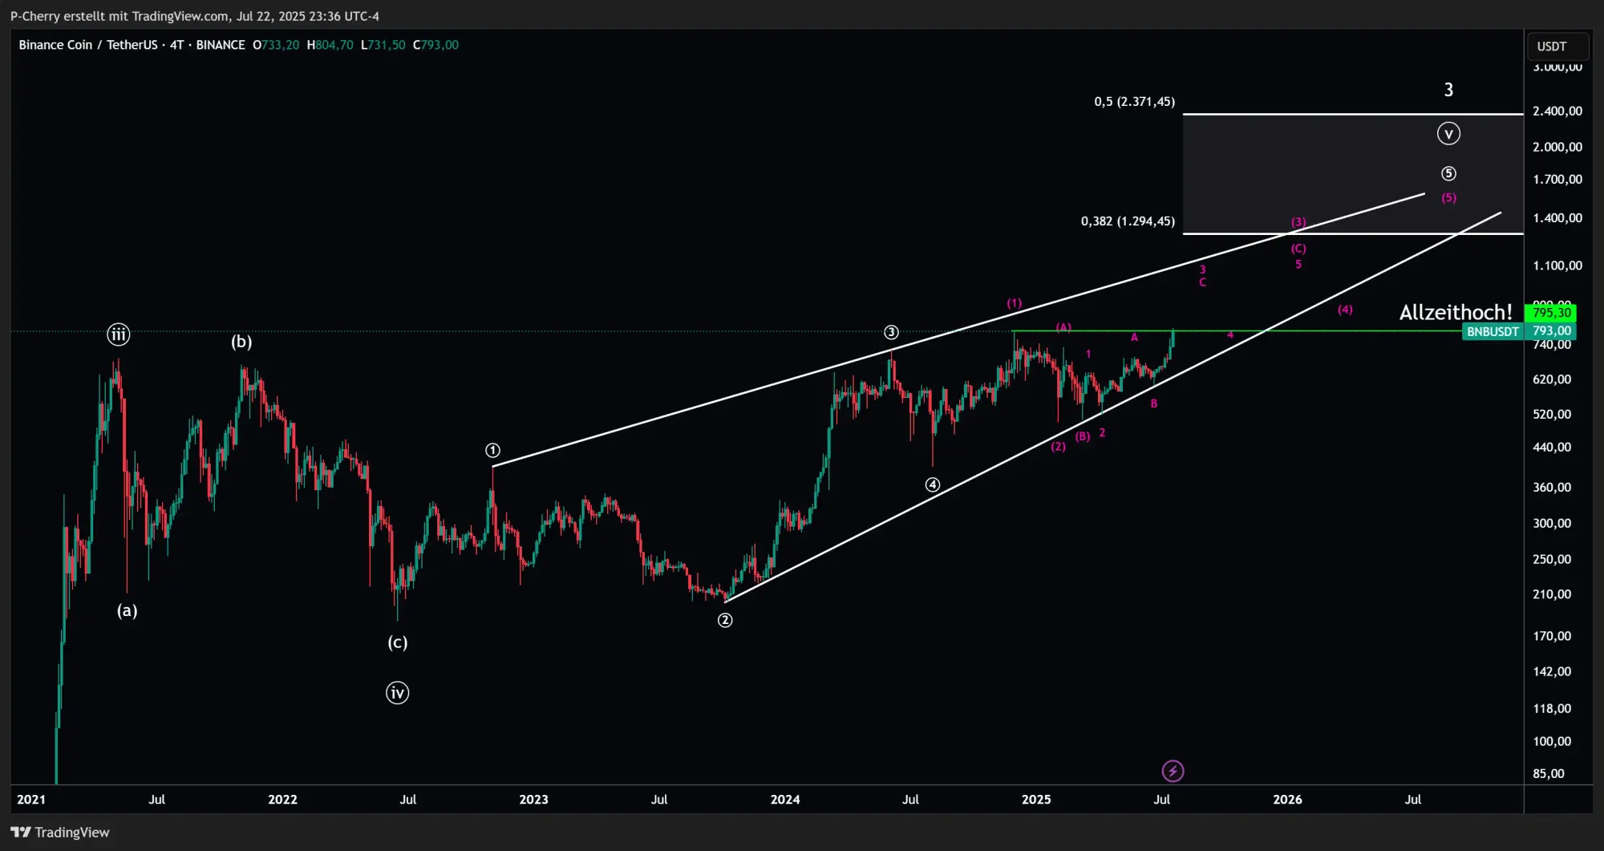Click the 210,00 price axis value

[1552, 594]
